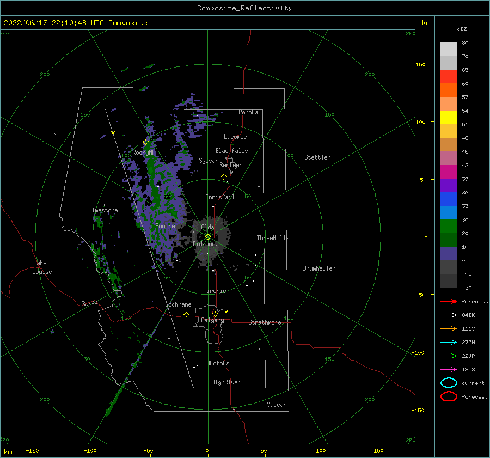Click the Limestone label

103,210
